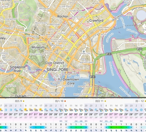Click the SINGAPORE label on the map
Viewport: 146px width, 132px height.
click(x=58, y=70)
